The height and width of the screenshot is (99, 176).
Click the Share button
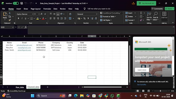169,9
